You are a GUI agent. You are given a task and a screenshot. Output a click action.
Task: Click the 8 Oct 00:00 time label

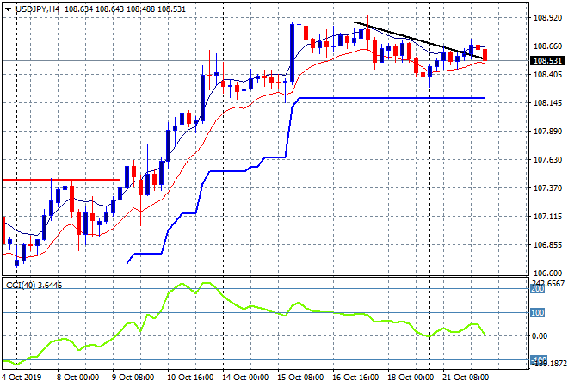pyautogui.click(x=77, y=378)
